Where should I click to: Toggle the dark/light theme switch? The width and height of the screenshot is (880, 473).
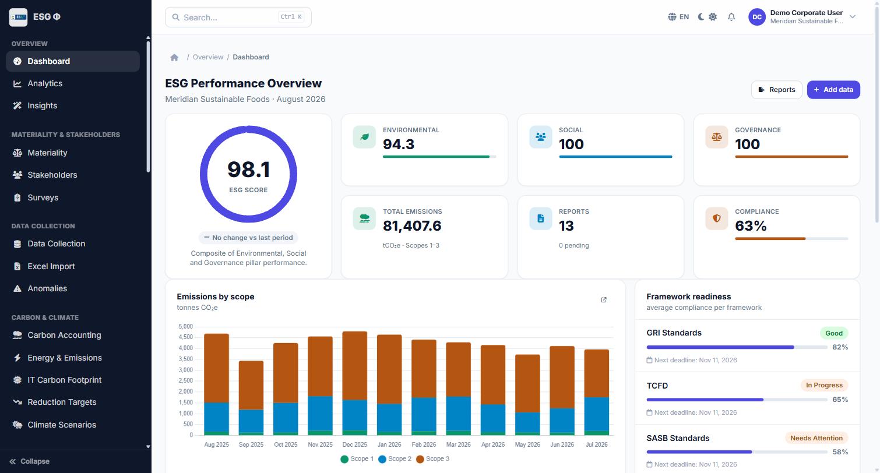tap(707, 17)
